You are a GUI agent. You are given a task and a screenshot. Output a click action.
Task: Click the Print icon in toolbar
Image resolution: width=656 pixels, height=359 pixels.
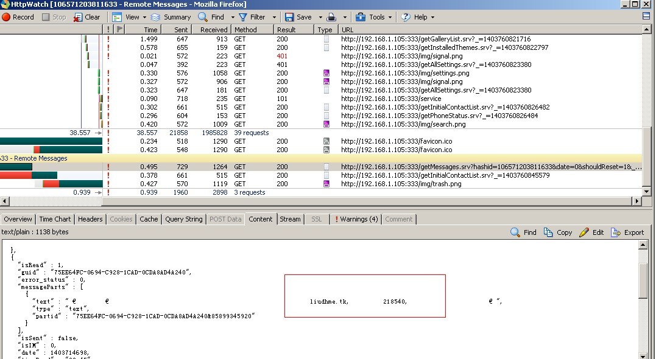coord(332,17)
